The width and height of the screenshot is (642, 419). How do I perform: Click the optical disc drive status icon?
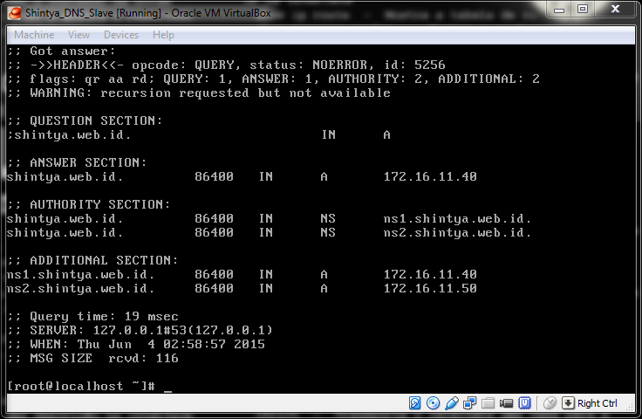click(x=433, y=403)
